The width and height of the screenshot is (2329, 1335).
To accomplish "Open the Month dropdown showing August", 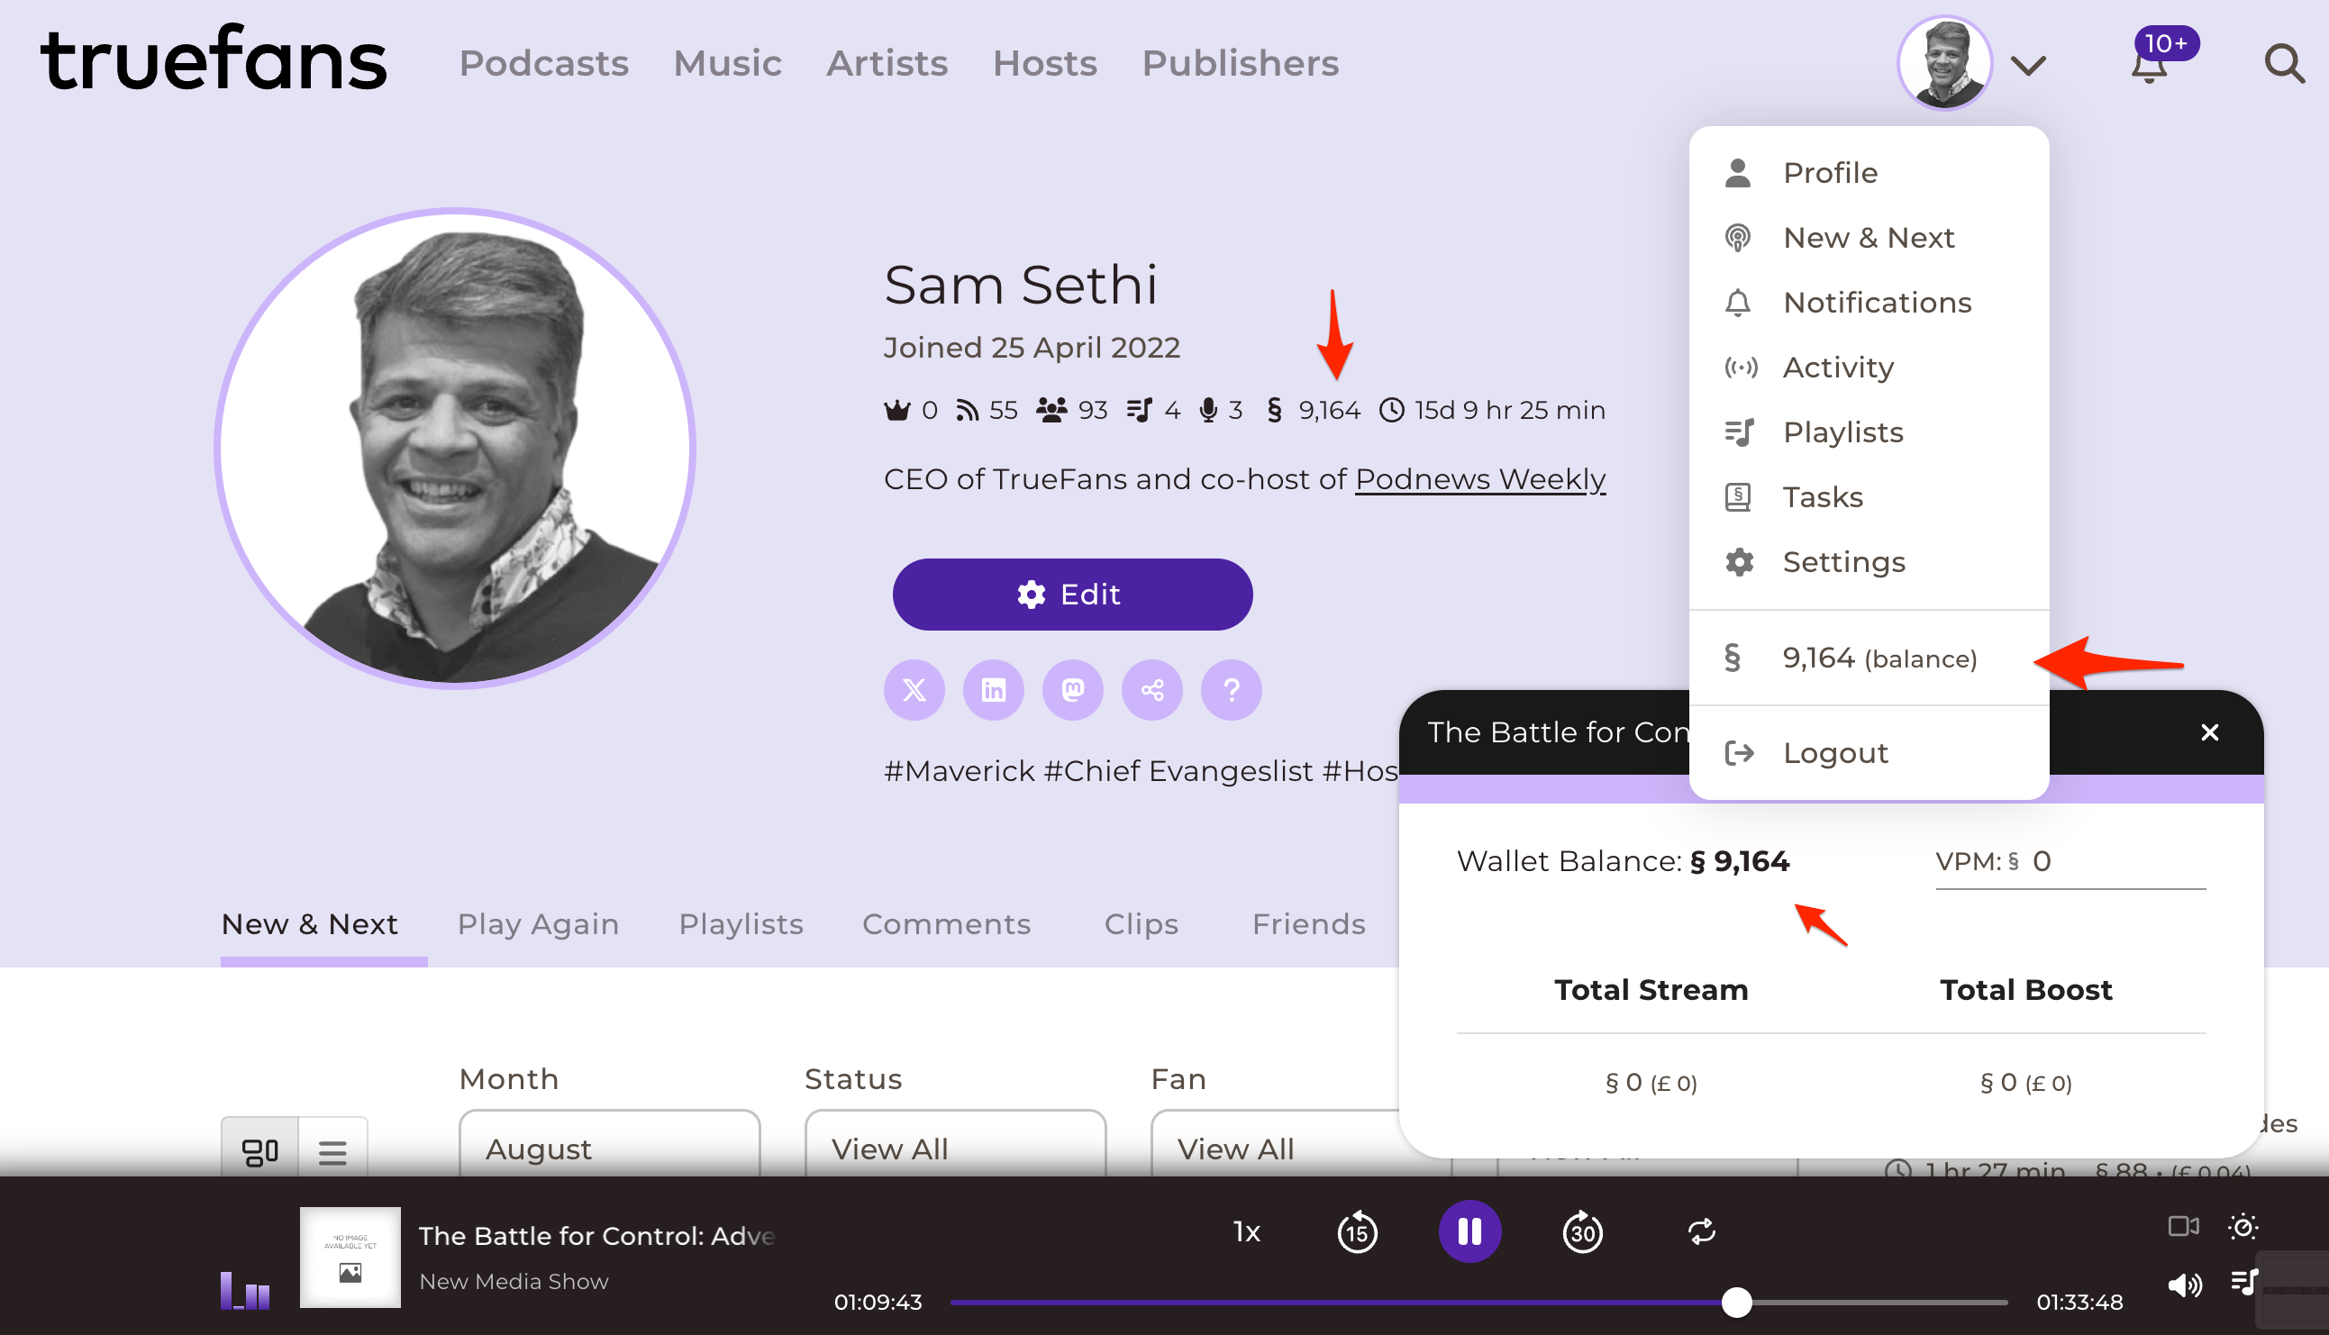I will coord(610,1145).
